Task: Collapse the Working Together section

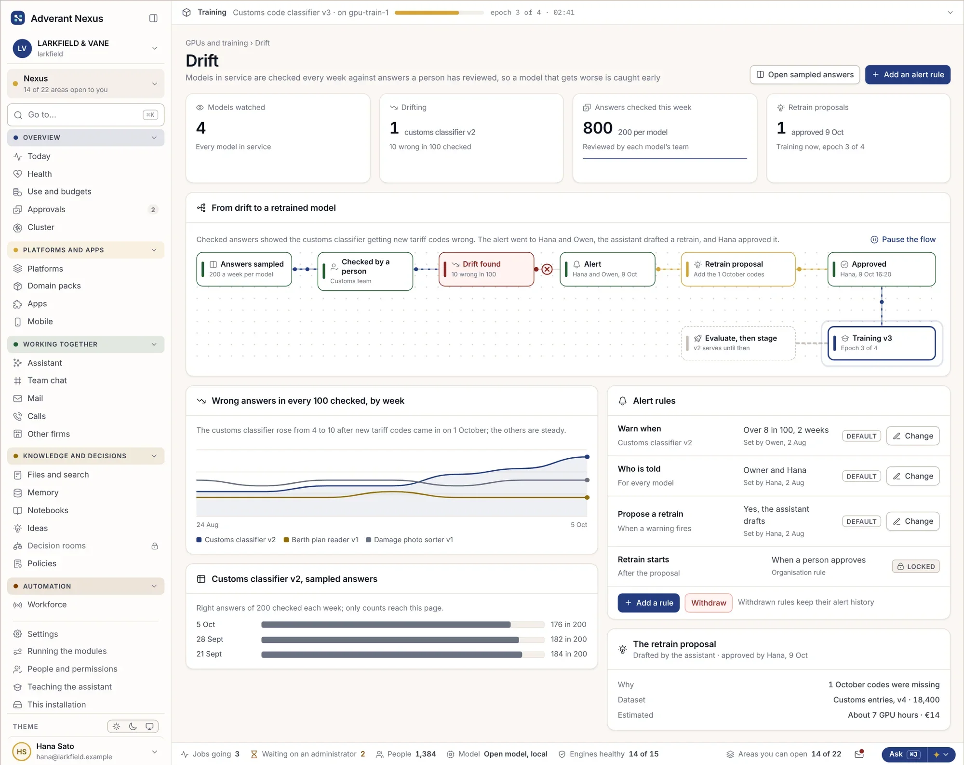Action: pos(86,344)
